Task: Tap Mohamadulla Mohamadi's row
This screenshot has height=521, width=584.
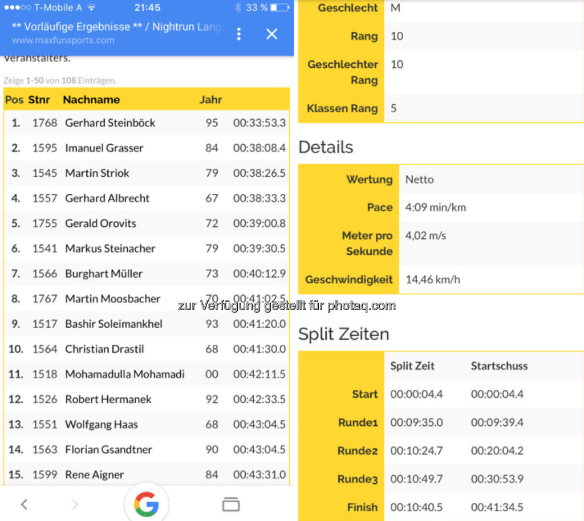Action: (x=124, y=374)
